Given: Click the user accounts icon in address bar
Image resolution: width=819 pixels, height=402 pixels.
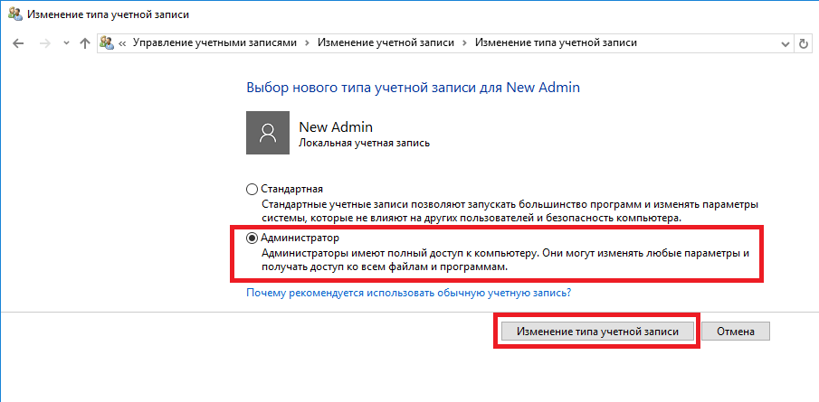Looking at the screenshot, I should point(108,43).
